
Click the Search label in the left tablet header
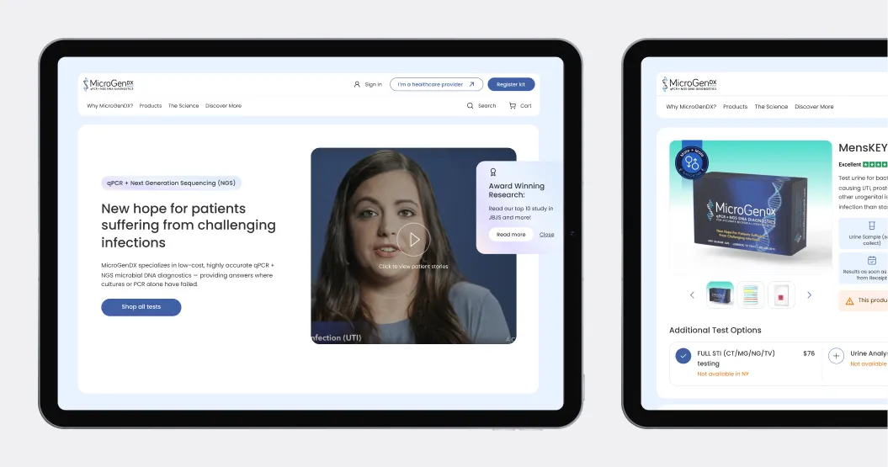[x=487, y=106]
